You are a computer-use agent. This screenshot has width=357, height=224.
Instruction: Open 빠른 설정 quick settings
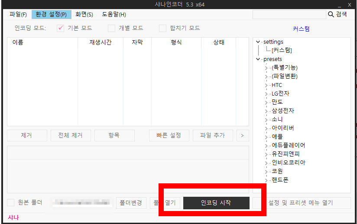coord(169,136)
